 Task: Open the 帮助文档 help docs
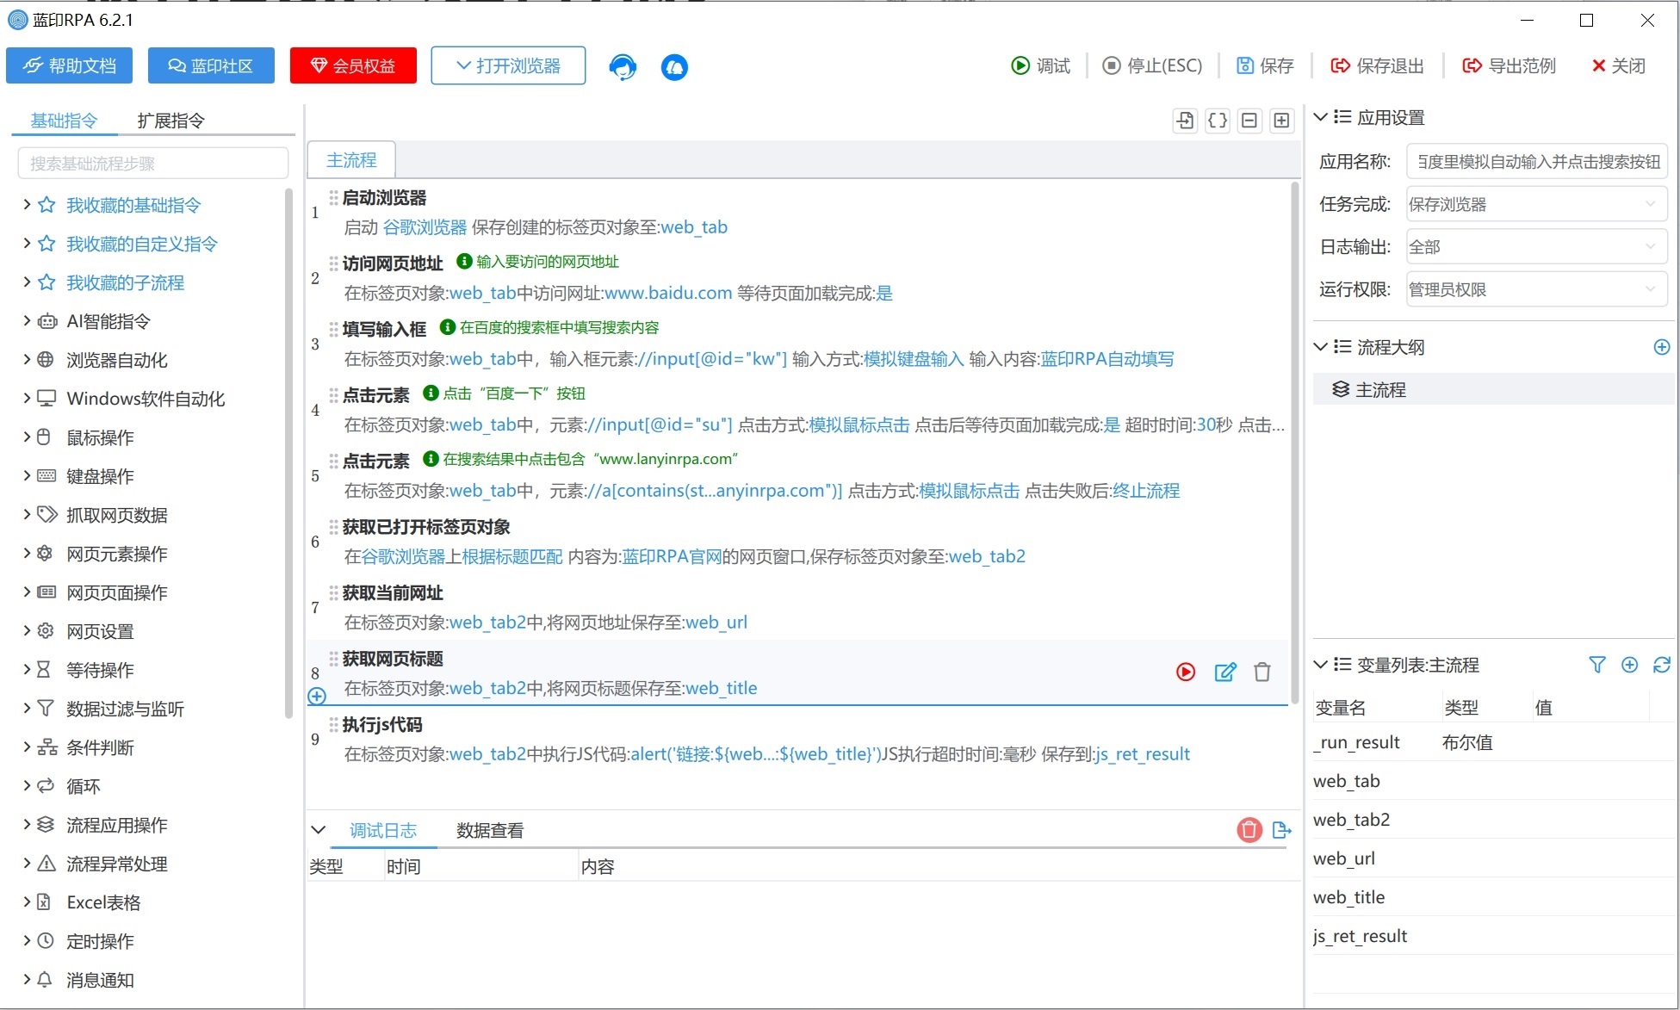pyautogui.click(x=69, y=65)
